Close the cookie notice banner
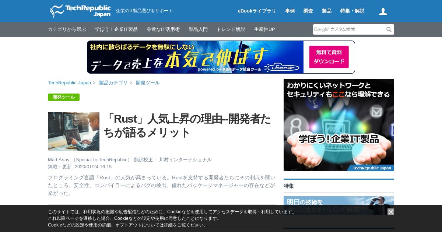This screenshot has height=232, width=442. tap(391, 212)
